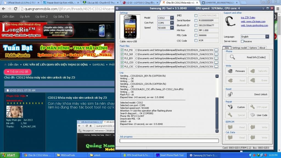Screen dimensions: 281x158
Task: Click the log scroll up arrow
Action: (217, 76)
